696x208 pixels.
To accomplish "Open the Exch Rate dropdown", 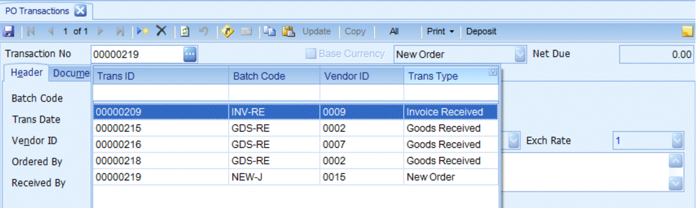I will [x=677, y=141].
